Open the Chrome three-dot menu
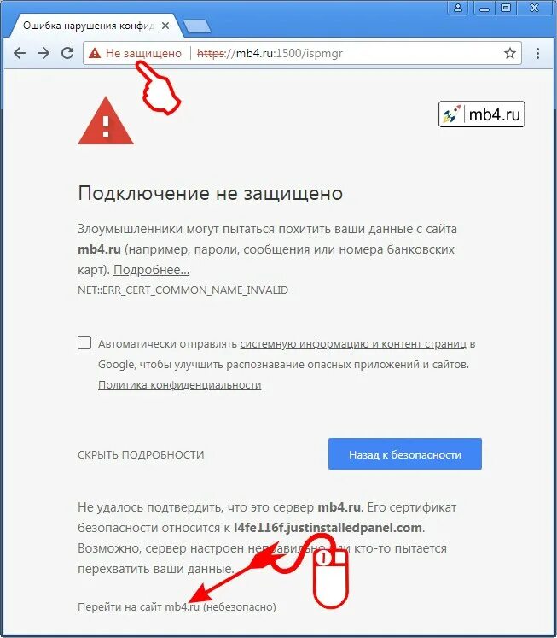Viewport: 557px width, 638px height. pyautogui.click(x=538, y=53)
